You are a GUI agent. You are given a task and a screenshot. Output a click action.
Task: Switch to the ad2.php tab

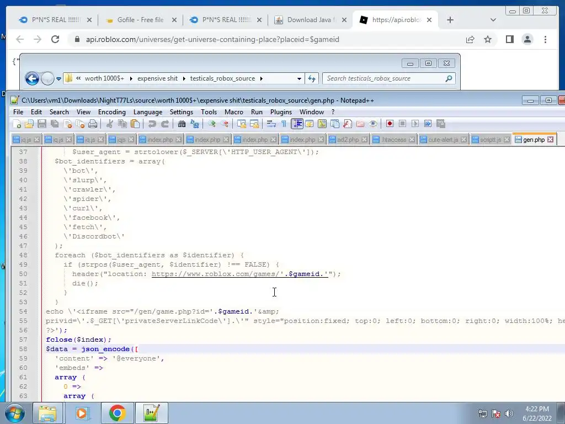pos(348,140)
